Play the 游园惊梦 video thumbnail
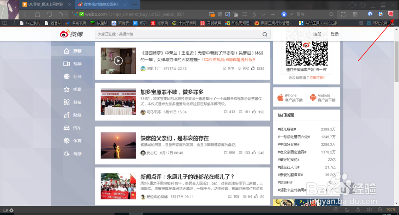The image size is (399, 215). click(118, 61)
